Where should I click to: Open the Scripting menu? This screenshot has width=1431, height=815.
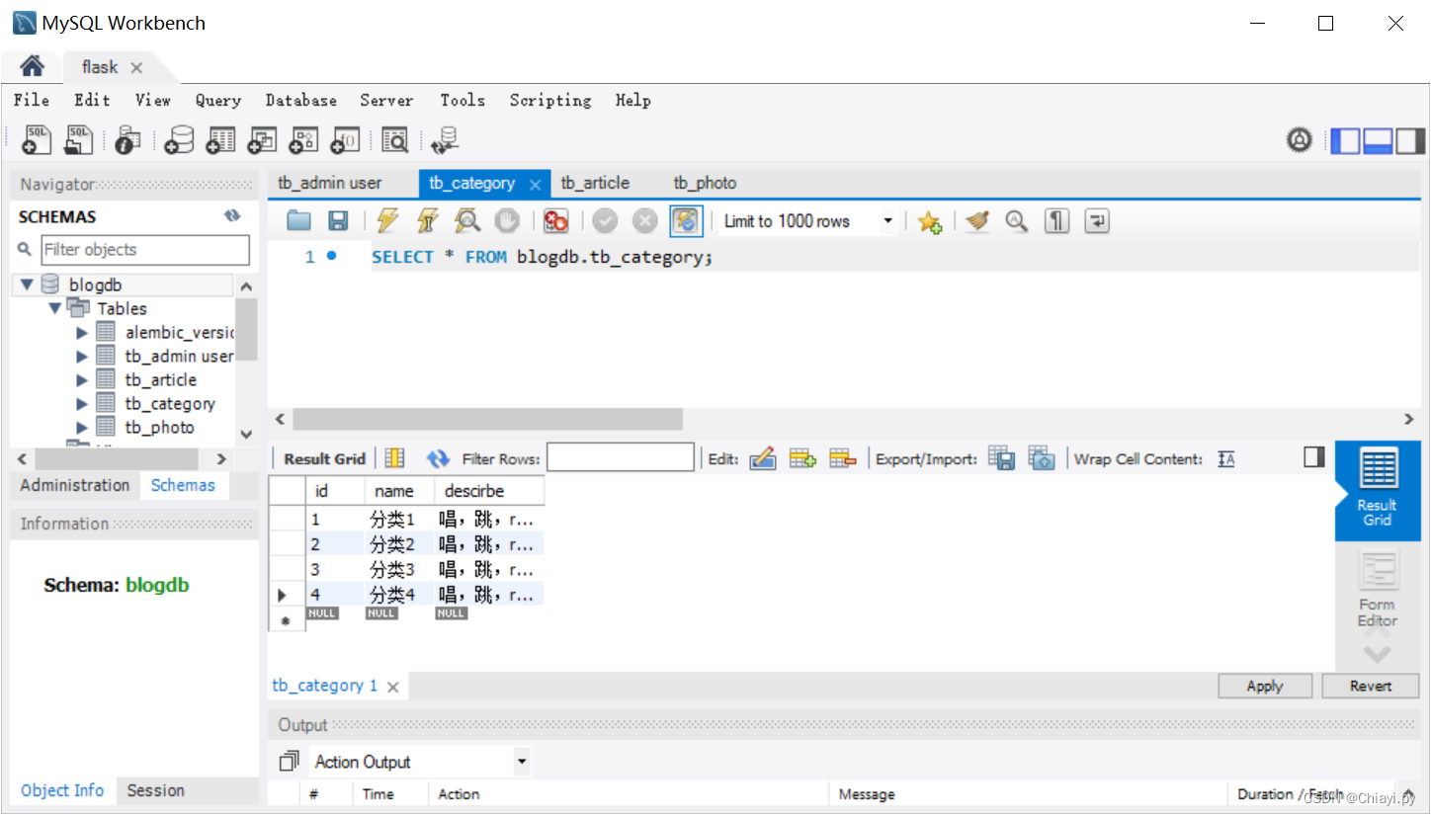tap(550, 100)
